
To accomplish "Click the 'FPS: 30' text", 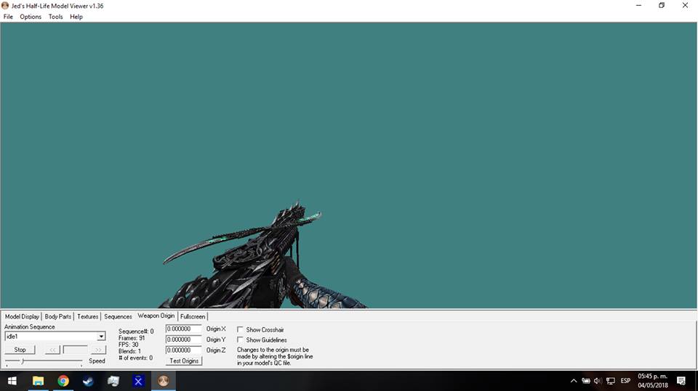I will (129, 345).
